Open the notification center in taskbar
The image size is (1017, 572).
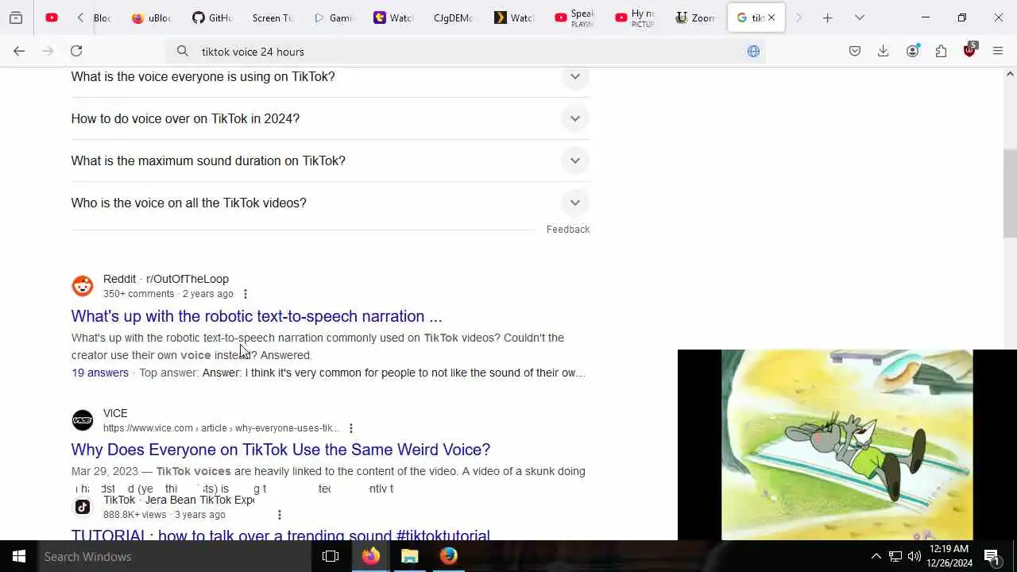(992, 556)
